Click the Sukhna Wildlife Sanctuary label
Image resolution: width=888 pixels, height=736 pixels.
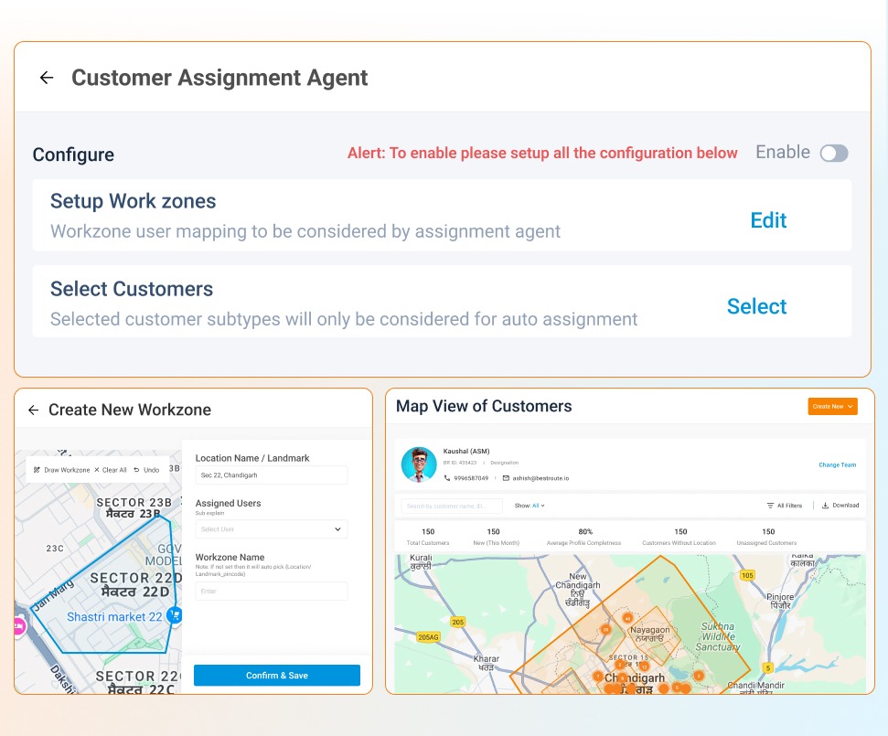point(718,637)
